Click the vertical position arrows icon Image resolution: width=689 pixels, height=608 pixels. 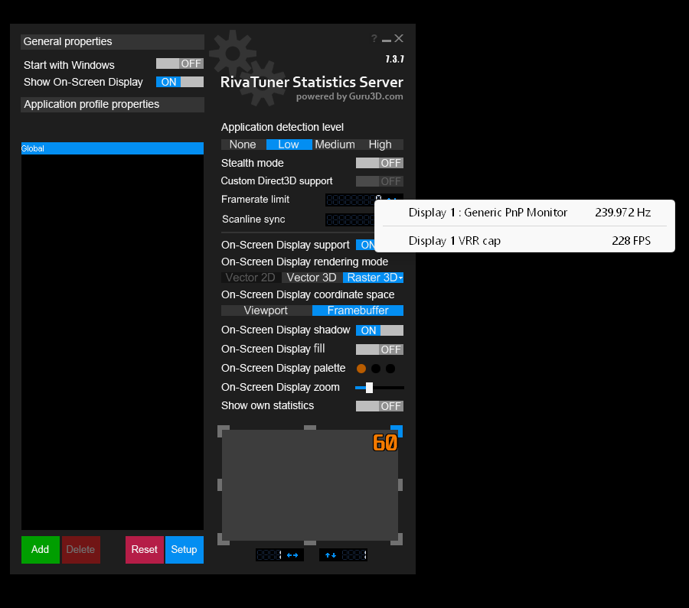click(331, 555)
